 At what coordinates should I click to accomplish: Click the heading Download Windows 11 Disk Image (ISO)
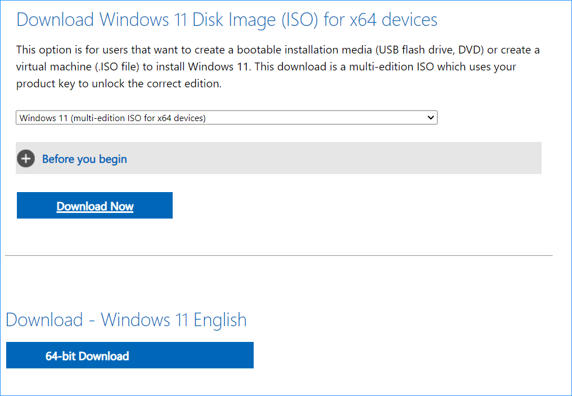point(227,19)
